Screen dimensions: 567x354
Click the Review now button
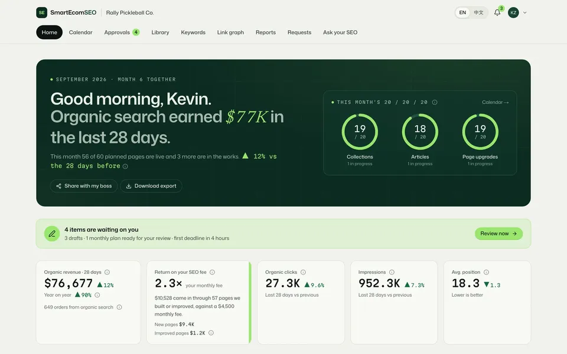[498, 234]
